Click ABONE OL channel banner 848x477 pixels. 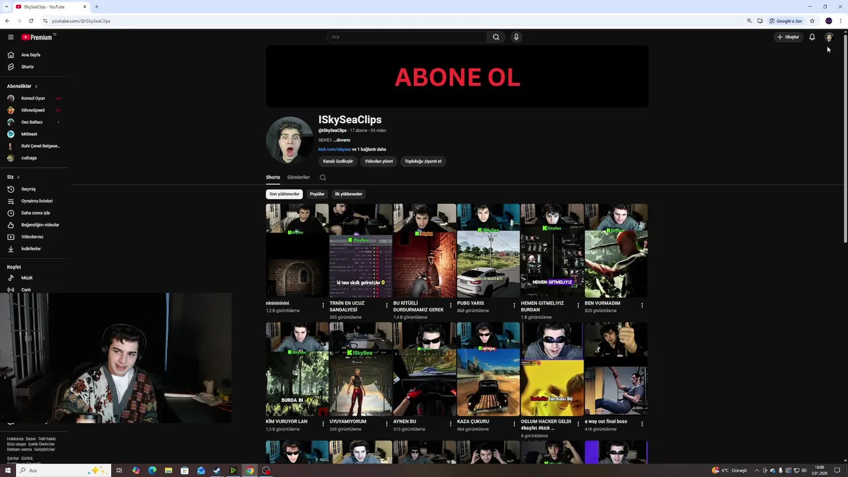457,76
